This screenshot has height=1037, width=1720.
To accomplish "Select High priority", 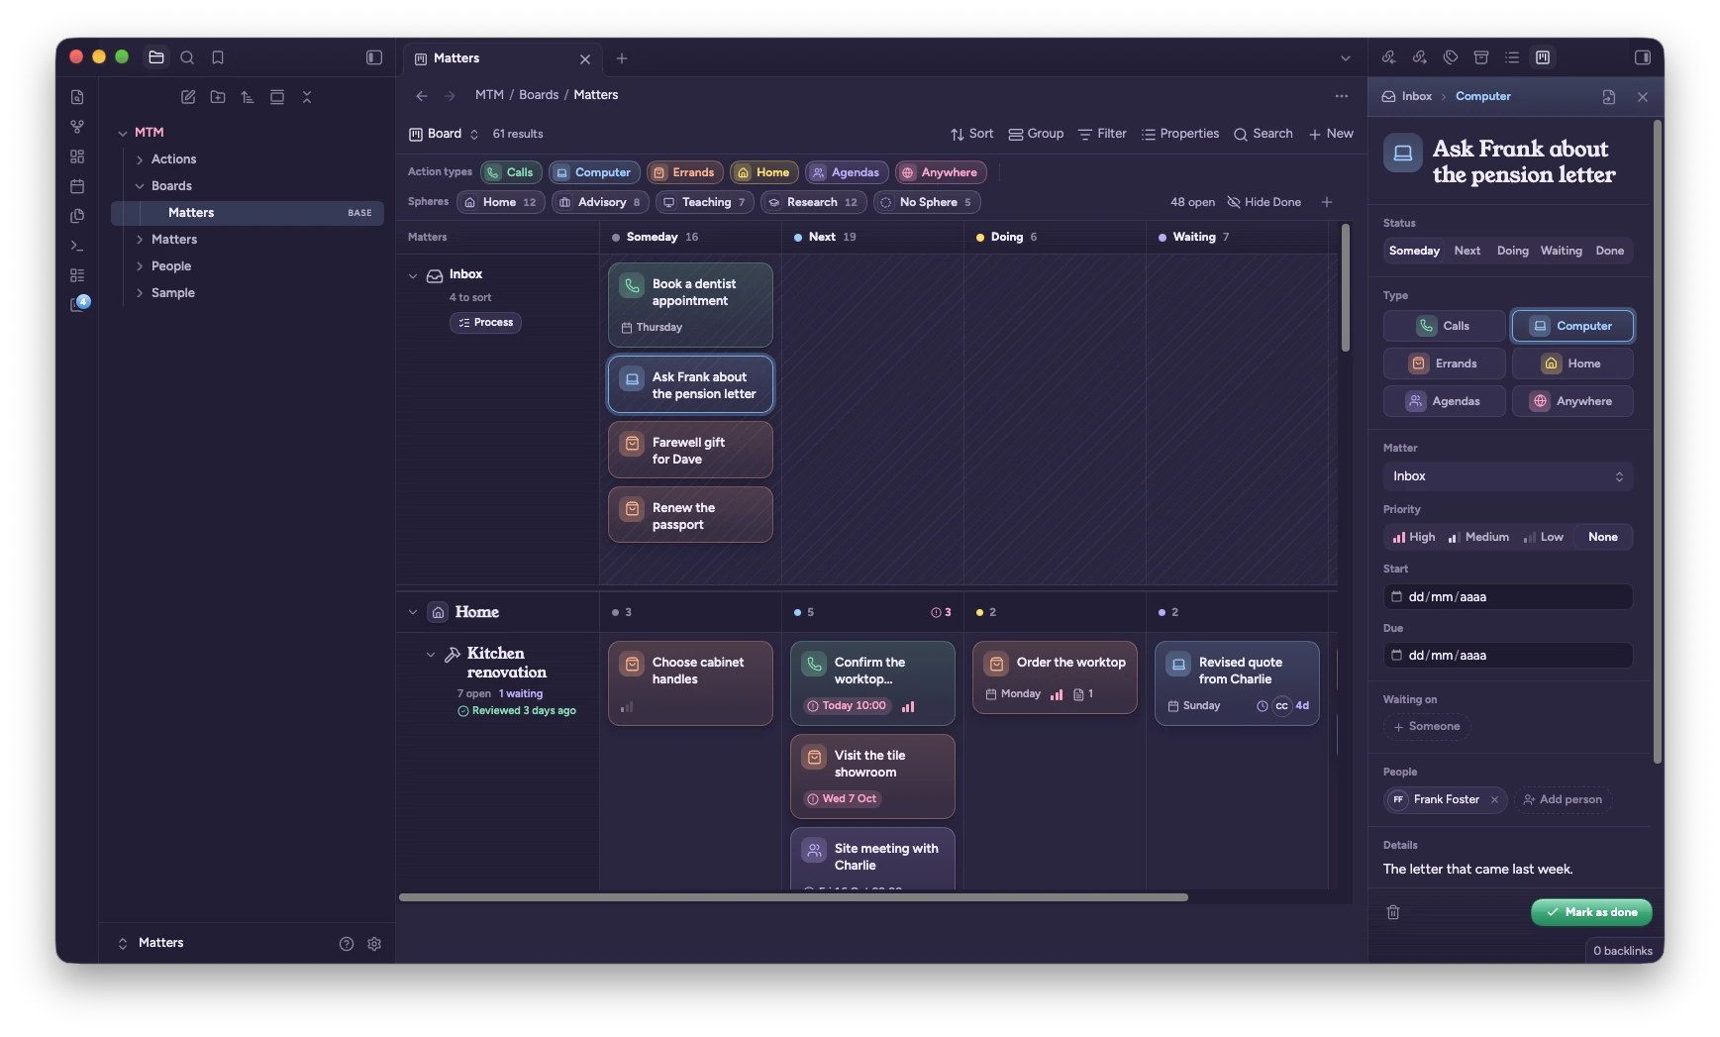I will [x=1414, y=537].
